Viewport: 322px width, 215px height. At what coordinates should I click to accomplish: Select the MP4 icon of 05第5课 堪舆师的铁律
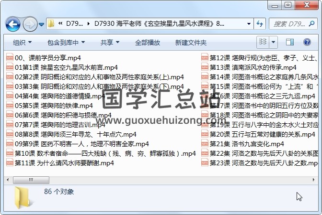[x=10, y=106]
